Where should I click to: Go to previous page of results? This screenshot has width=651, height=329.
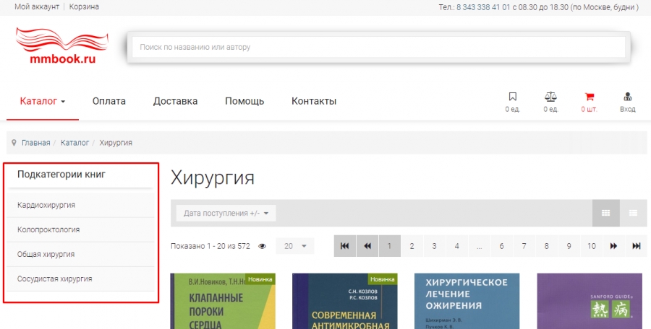[367, 246]
